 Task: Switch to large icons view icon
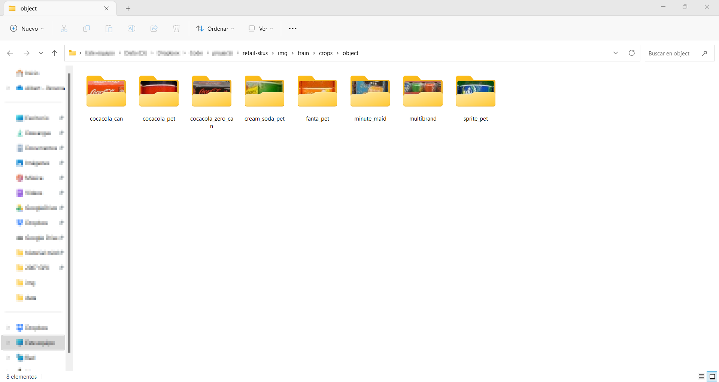click(x=712, y=376)
